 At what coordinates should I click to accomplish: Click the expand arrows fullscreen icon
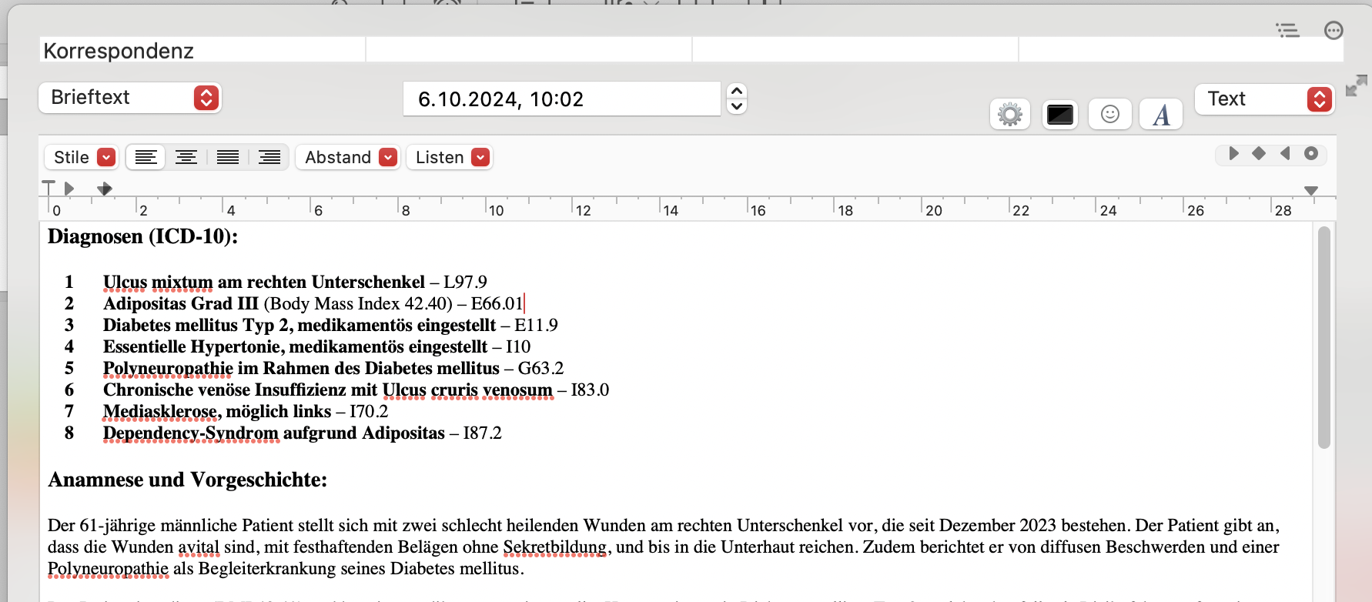[x=1357, y=85]
